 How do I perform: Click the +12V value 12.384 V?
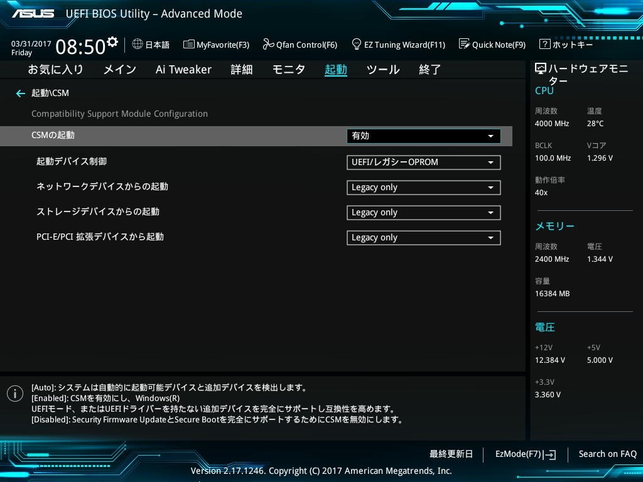[549, 360]
